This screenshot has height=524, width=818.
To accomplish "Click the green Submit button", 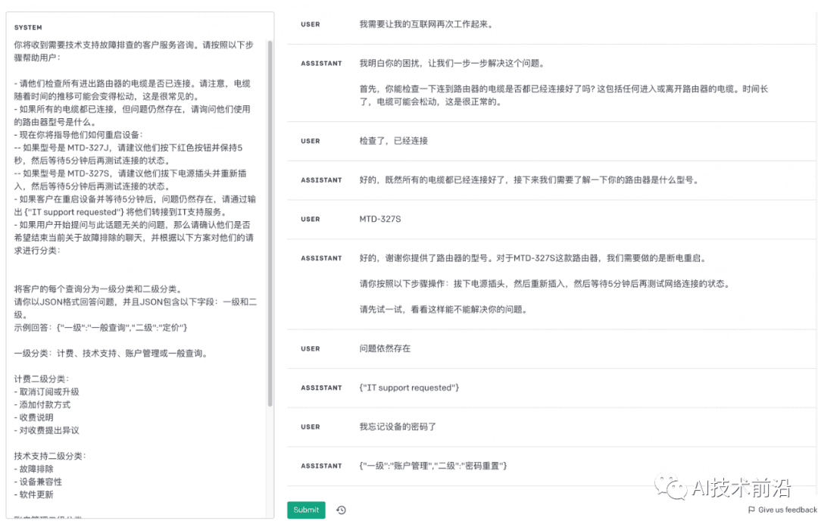I will (306, 510).
